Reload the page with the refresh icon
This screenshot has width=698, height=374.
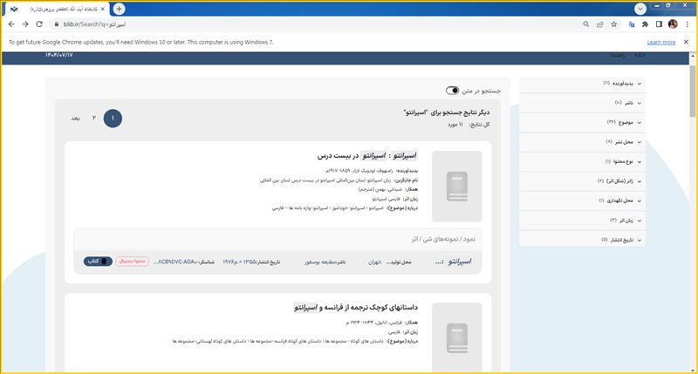click(40, 24)
